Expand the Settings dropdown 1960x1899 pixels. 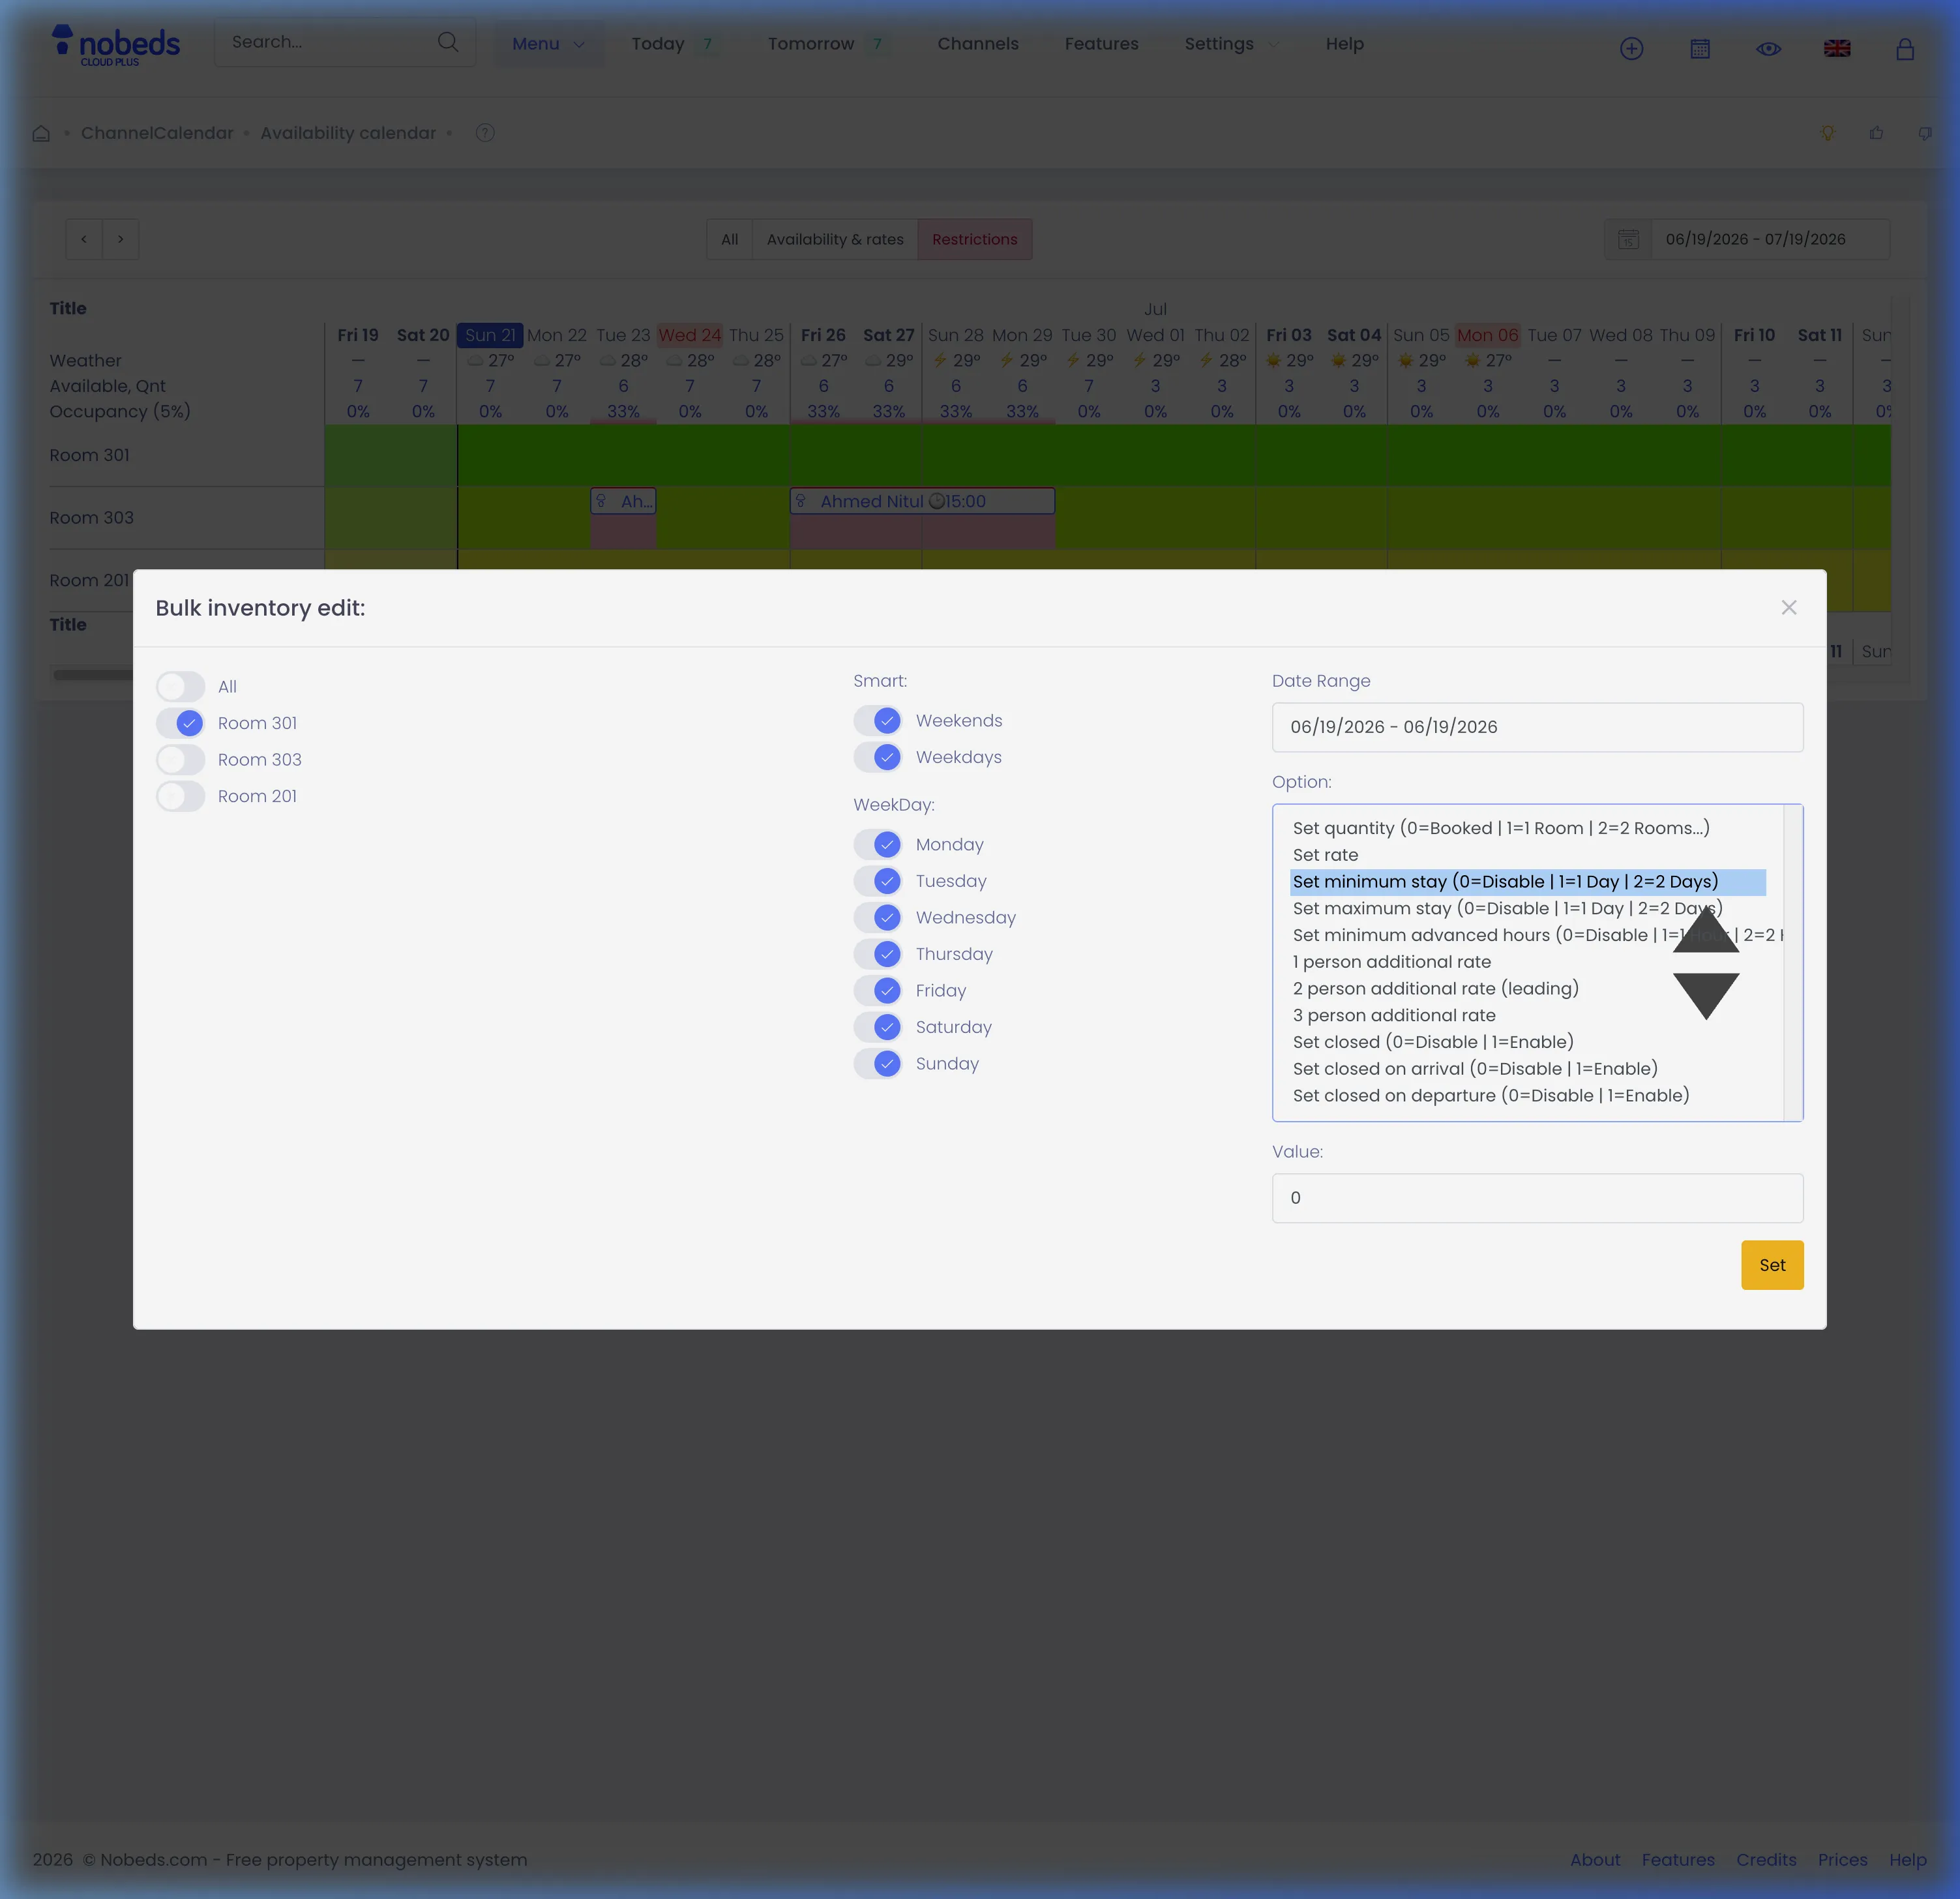coord(1231,44)
